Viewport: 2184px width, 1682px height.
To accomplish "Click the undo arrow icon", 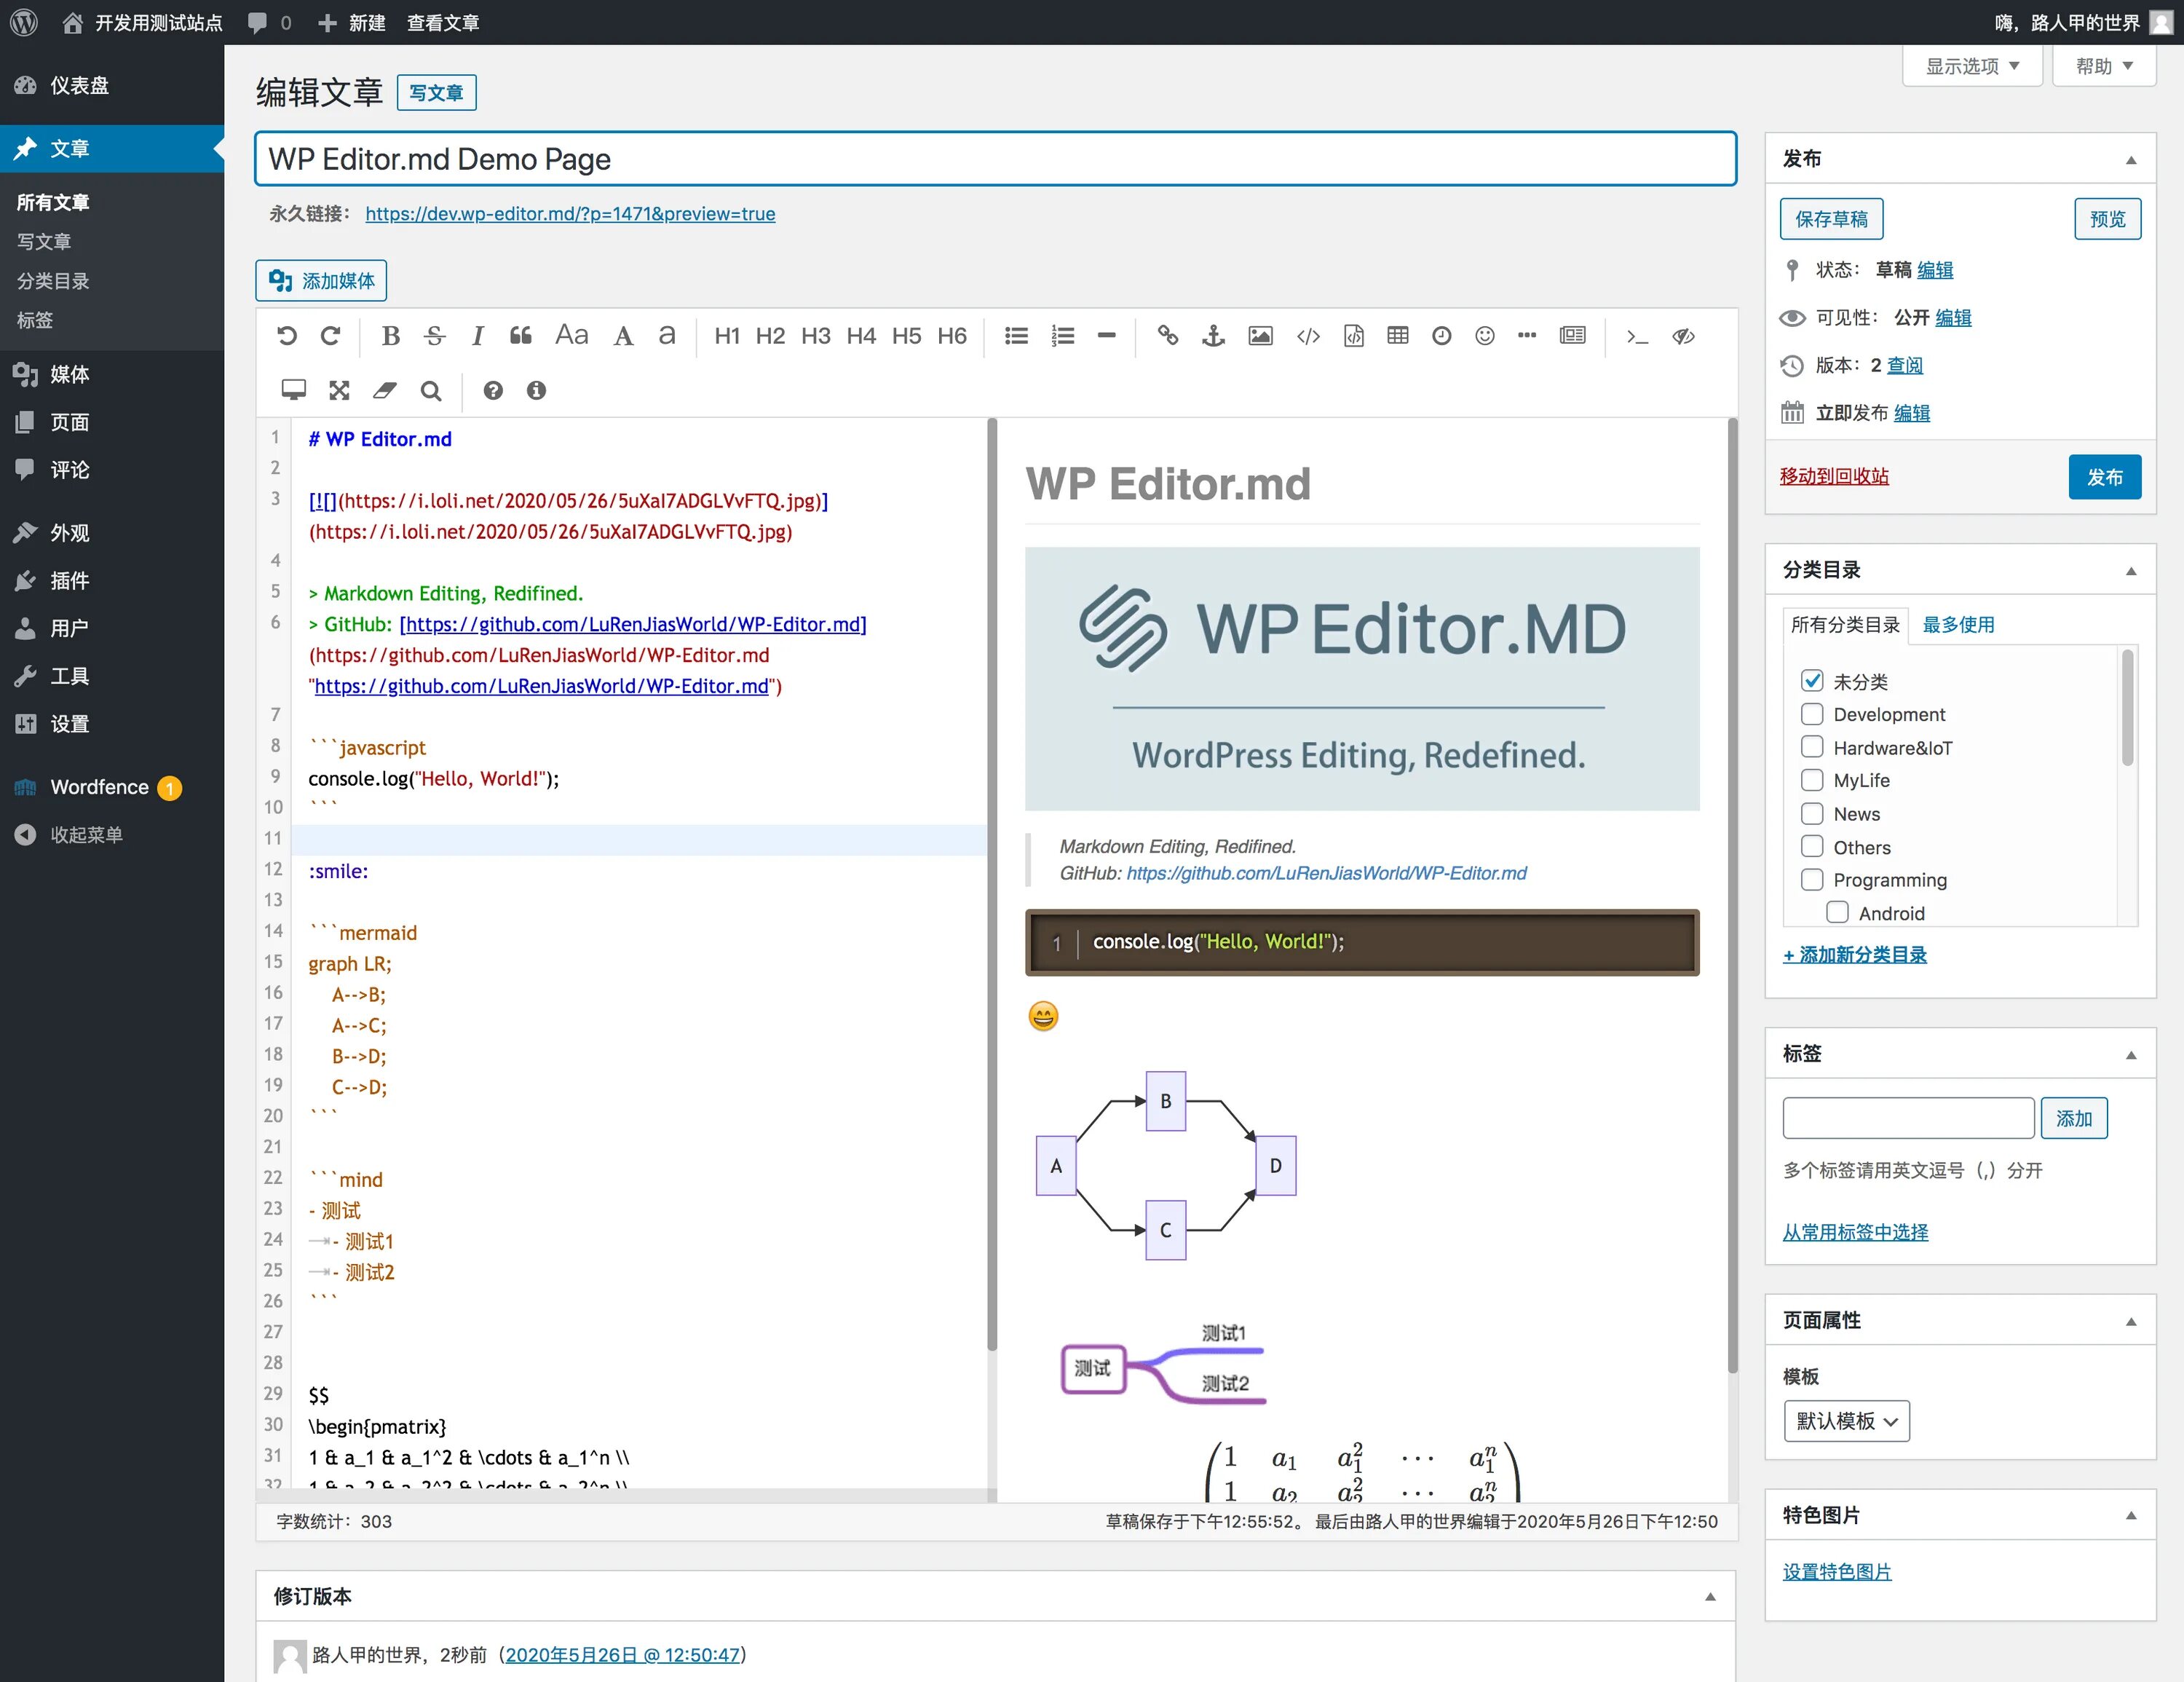I will (x=286, y=336).
